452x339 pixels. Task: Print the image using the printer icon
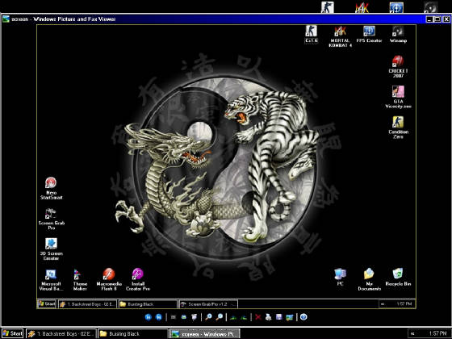pyautogui.click(x=268, y=317)
